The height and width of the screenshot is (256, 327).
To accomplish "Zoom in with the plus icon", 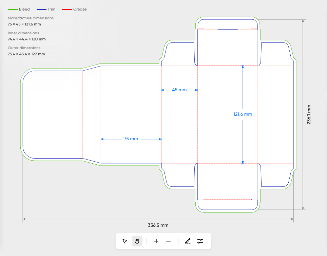I will coord(156,241).
